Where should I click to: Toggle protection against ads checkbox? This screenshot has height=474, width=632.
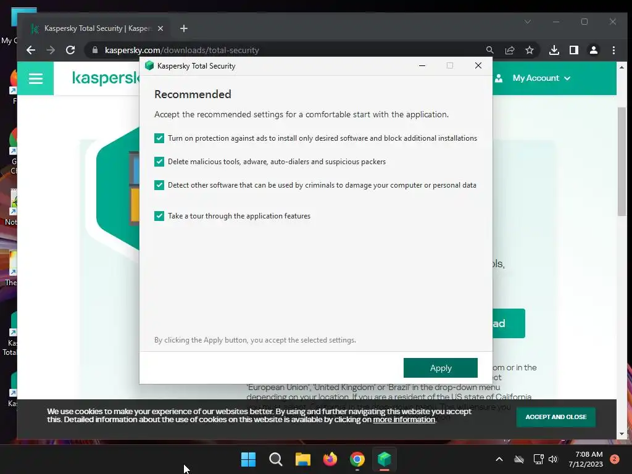[159, 138]
